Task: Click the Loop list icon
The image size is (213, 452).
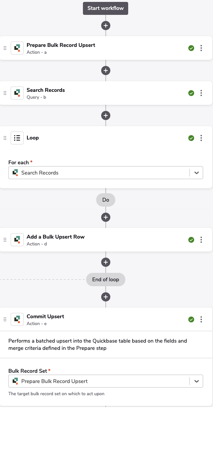Action: pyautogui.click(x=17, y=138)
